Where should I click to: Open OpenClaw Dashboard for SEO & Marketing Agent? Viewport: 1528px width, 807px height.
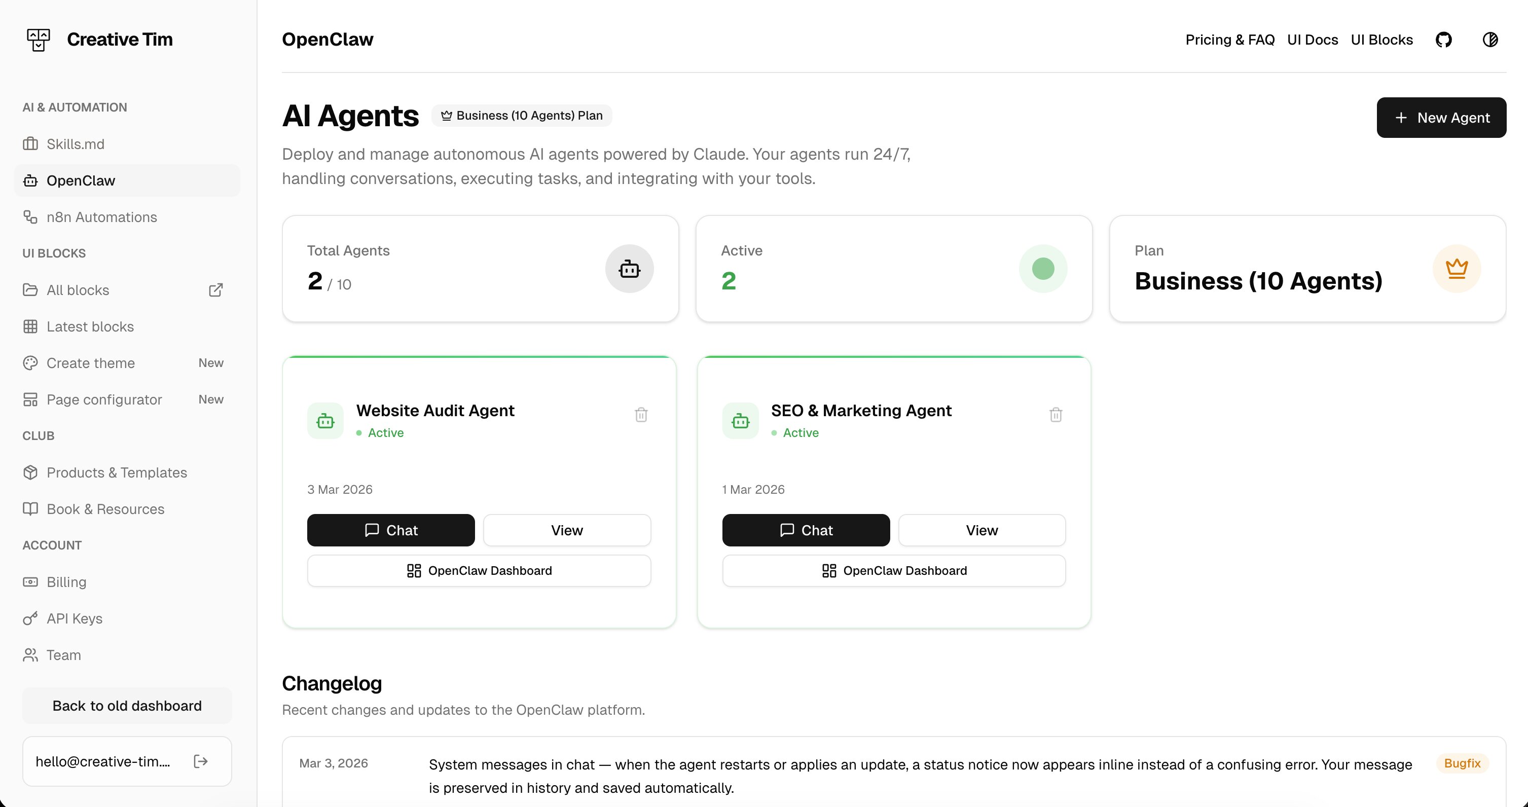[x=894, y=570]
